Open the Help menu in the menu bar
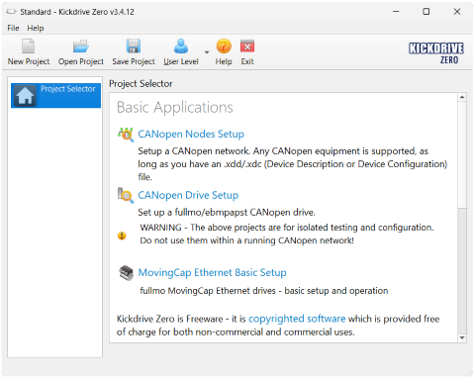Image resolution: width=475 pixels, height=378 pixels. [x=36, y=28]
